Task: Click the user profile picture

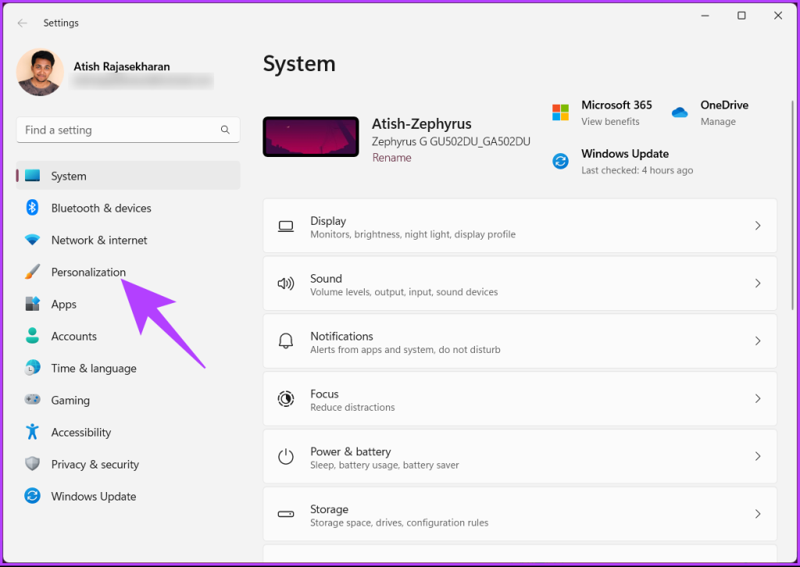Action: click(39, 72)
